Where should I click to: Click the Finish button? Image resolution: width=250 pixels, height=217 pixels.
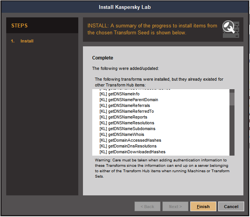pyautogui.click(x=203, y=206)
